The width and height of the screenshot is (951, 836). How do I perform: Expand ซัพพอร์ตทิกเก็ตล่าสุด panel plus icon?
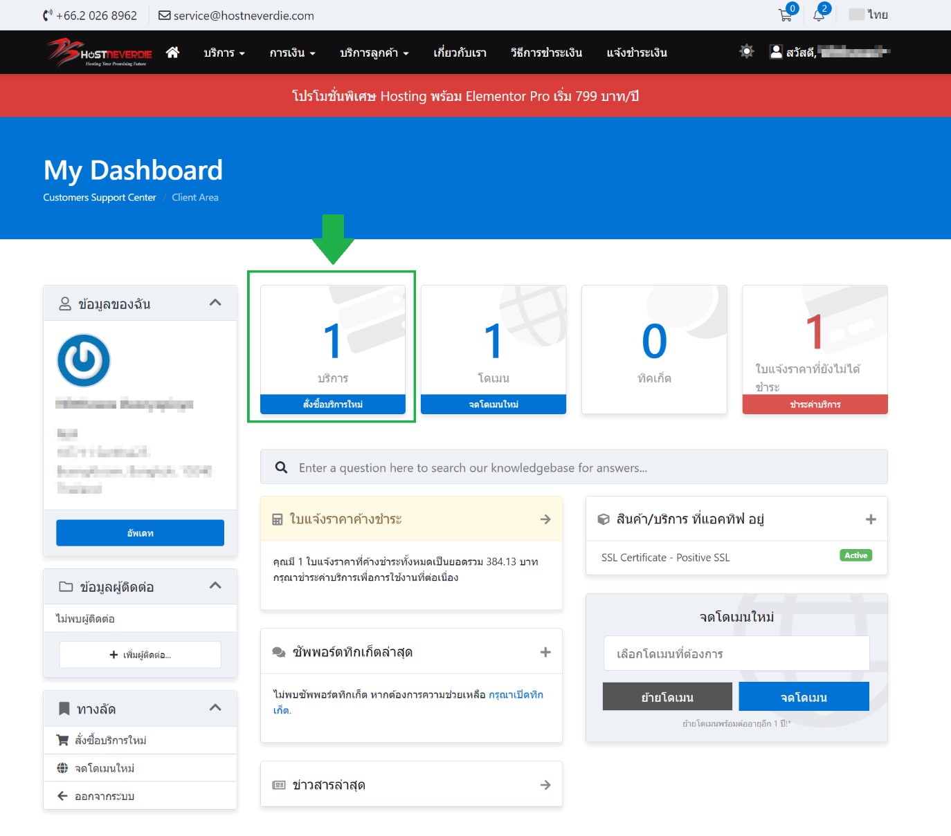coord(545,652)
